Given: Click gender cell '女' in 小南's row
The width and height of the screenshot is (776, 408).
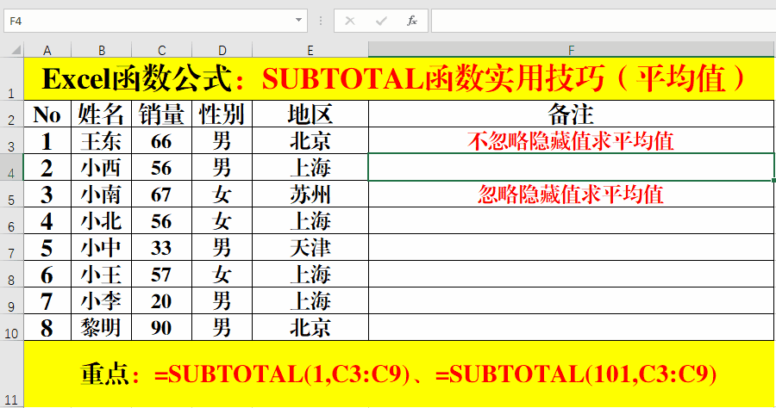Looking at the screenshot, I should 222,195.
